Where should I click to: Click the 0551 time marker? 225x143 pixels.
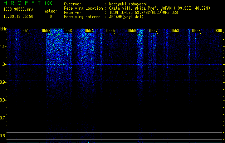(x=25, y=31)
